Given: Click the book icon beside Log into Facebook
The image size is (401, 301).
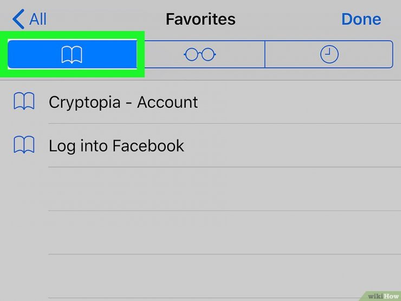Looking at the screenshot, I should [x=24, y=145].
